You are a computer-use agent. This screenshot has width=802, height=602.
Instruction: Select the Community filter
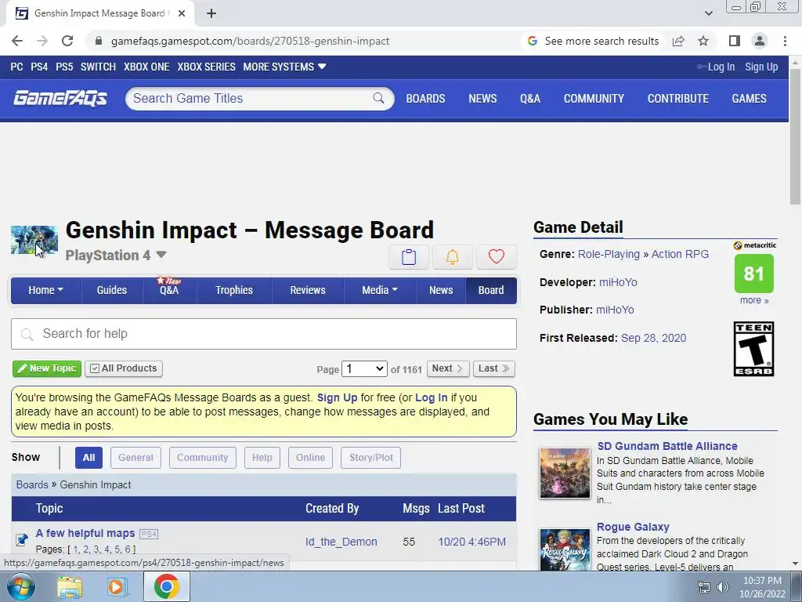click(203, 458)
